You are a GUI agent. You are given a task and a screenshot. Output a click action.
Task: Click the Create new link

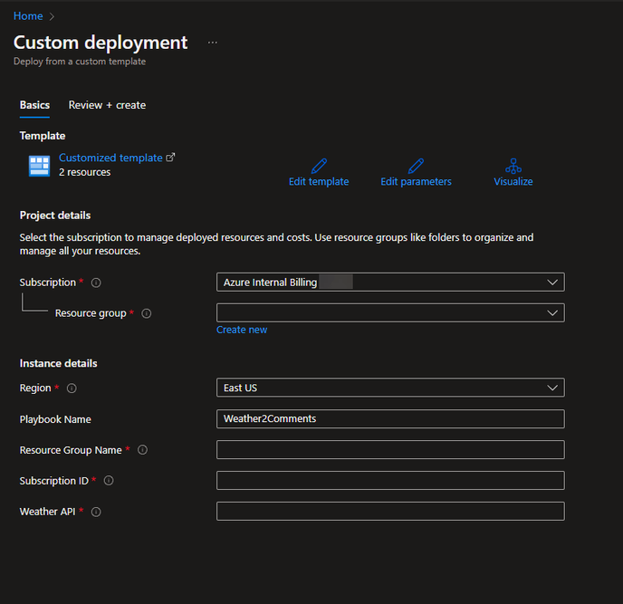(x=242, y=330)
